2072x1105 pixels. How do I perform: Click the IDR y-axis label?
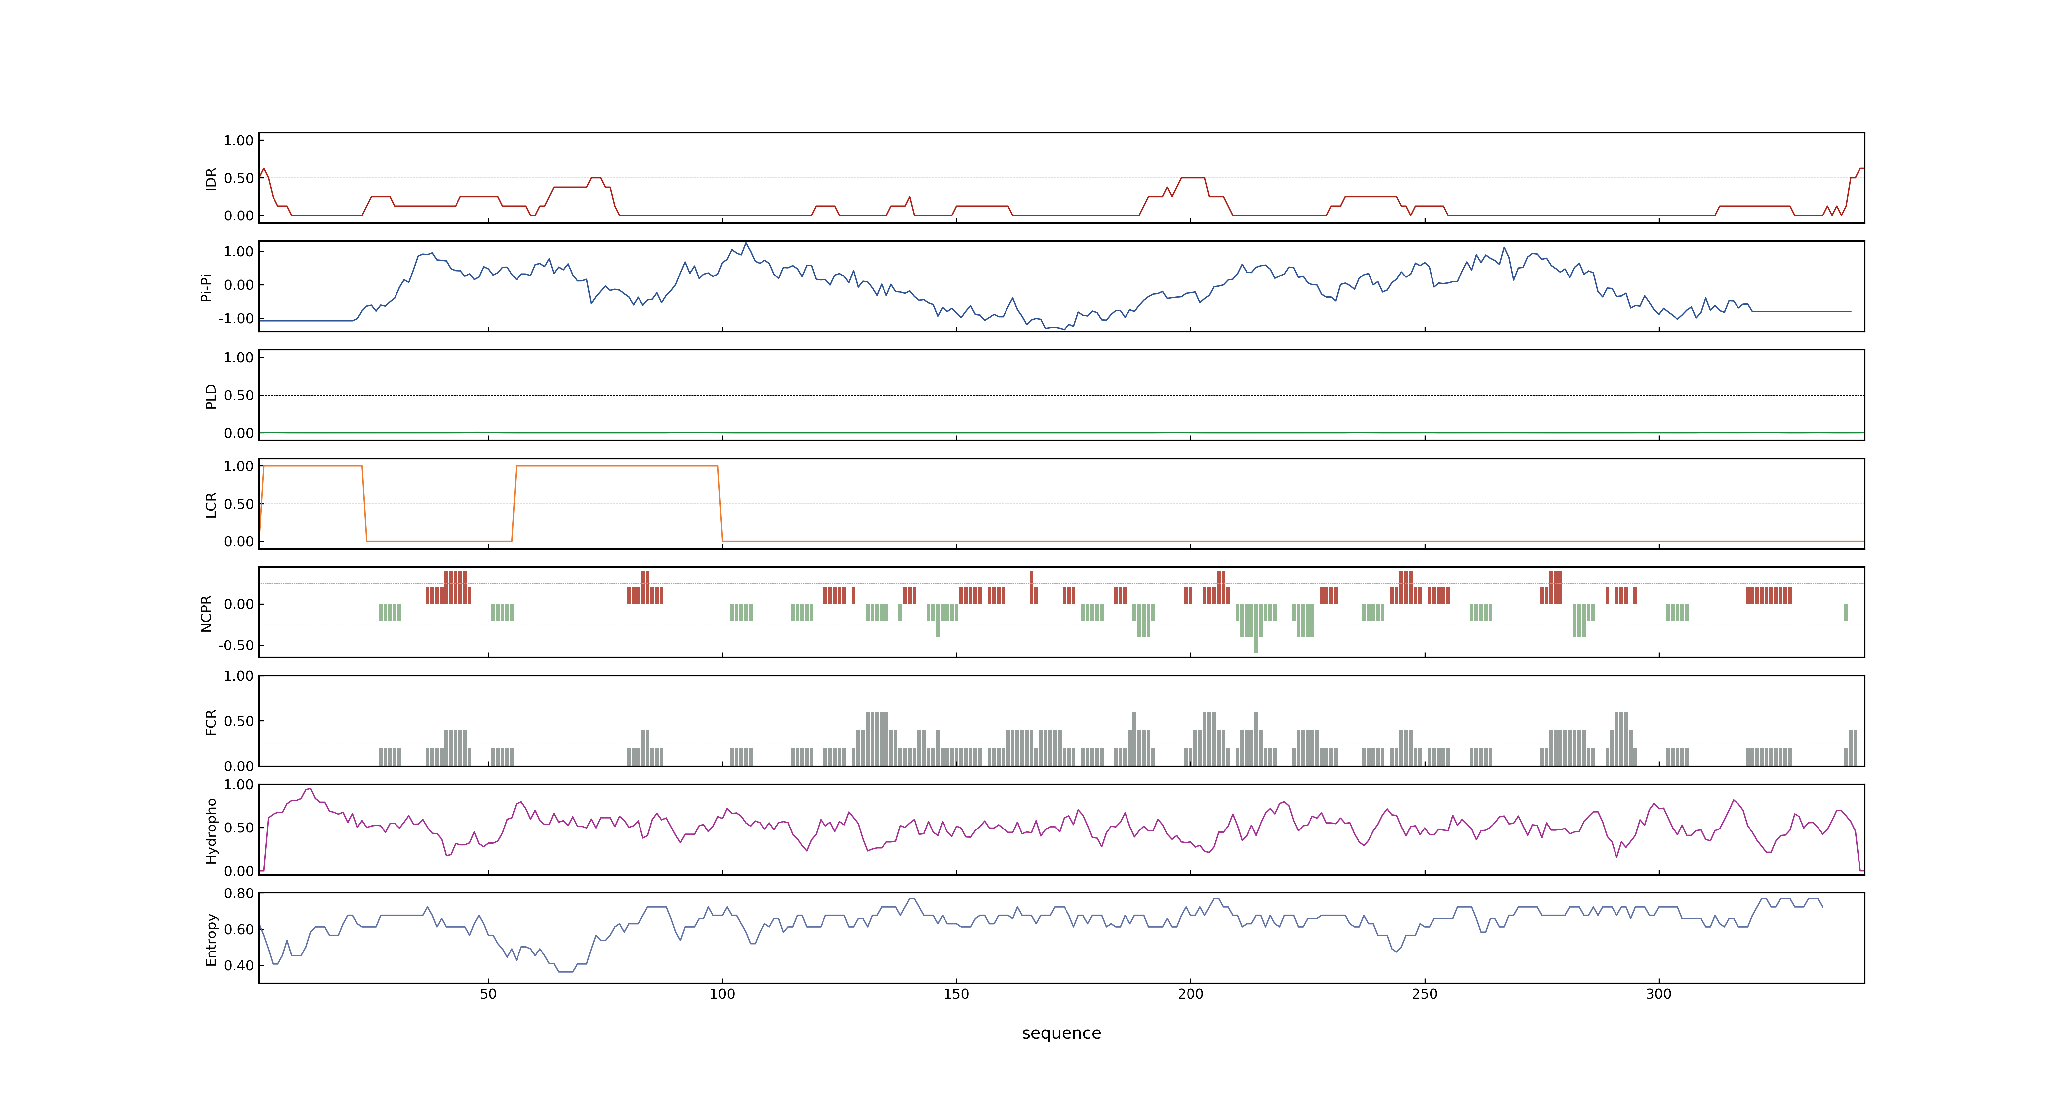tap(211, 179)
